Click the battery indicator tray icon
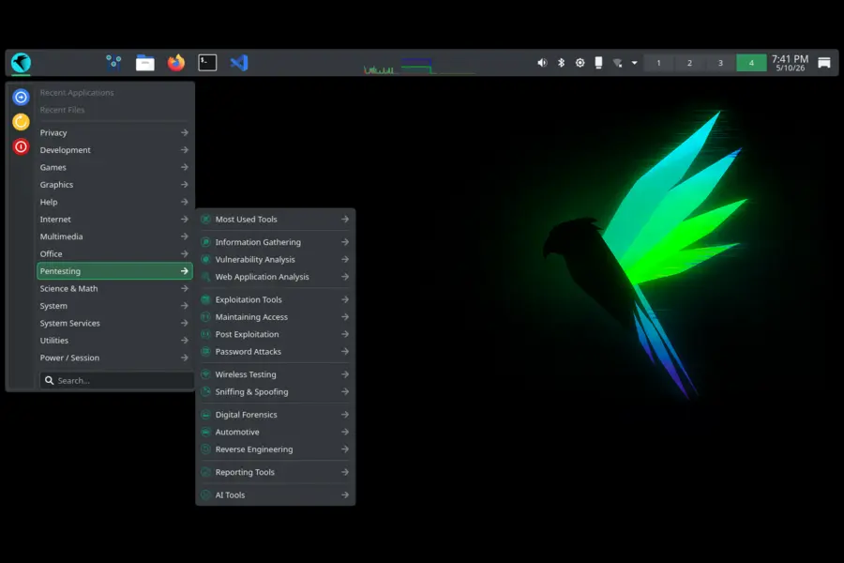The width and height of the screenshot is (844, 563). point(598,63)
